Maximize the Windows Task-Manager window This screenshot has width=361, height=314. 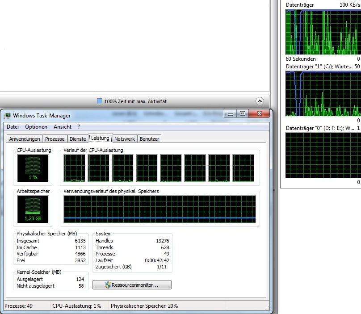(x=243, y=113)
